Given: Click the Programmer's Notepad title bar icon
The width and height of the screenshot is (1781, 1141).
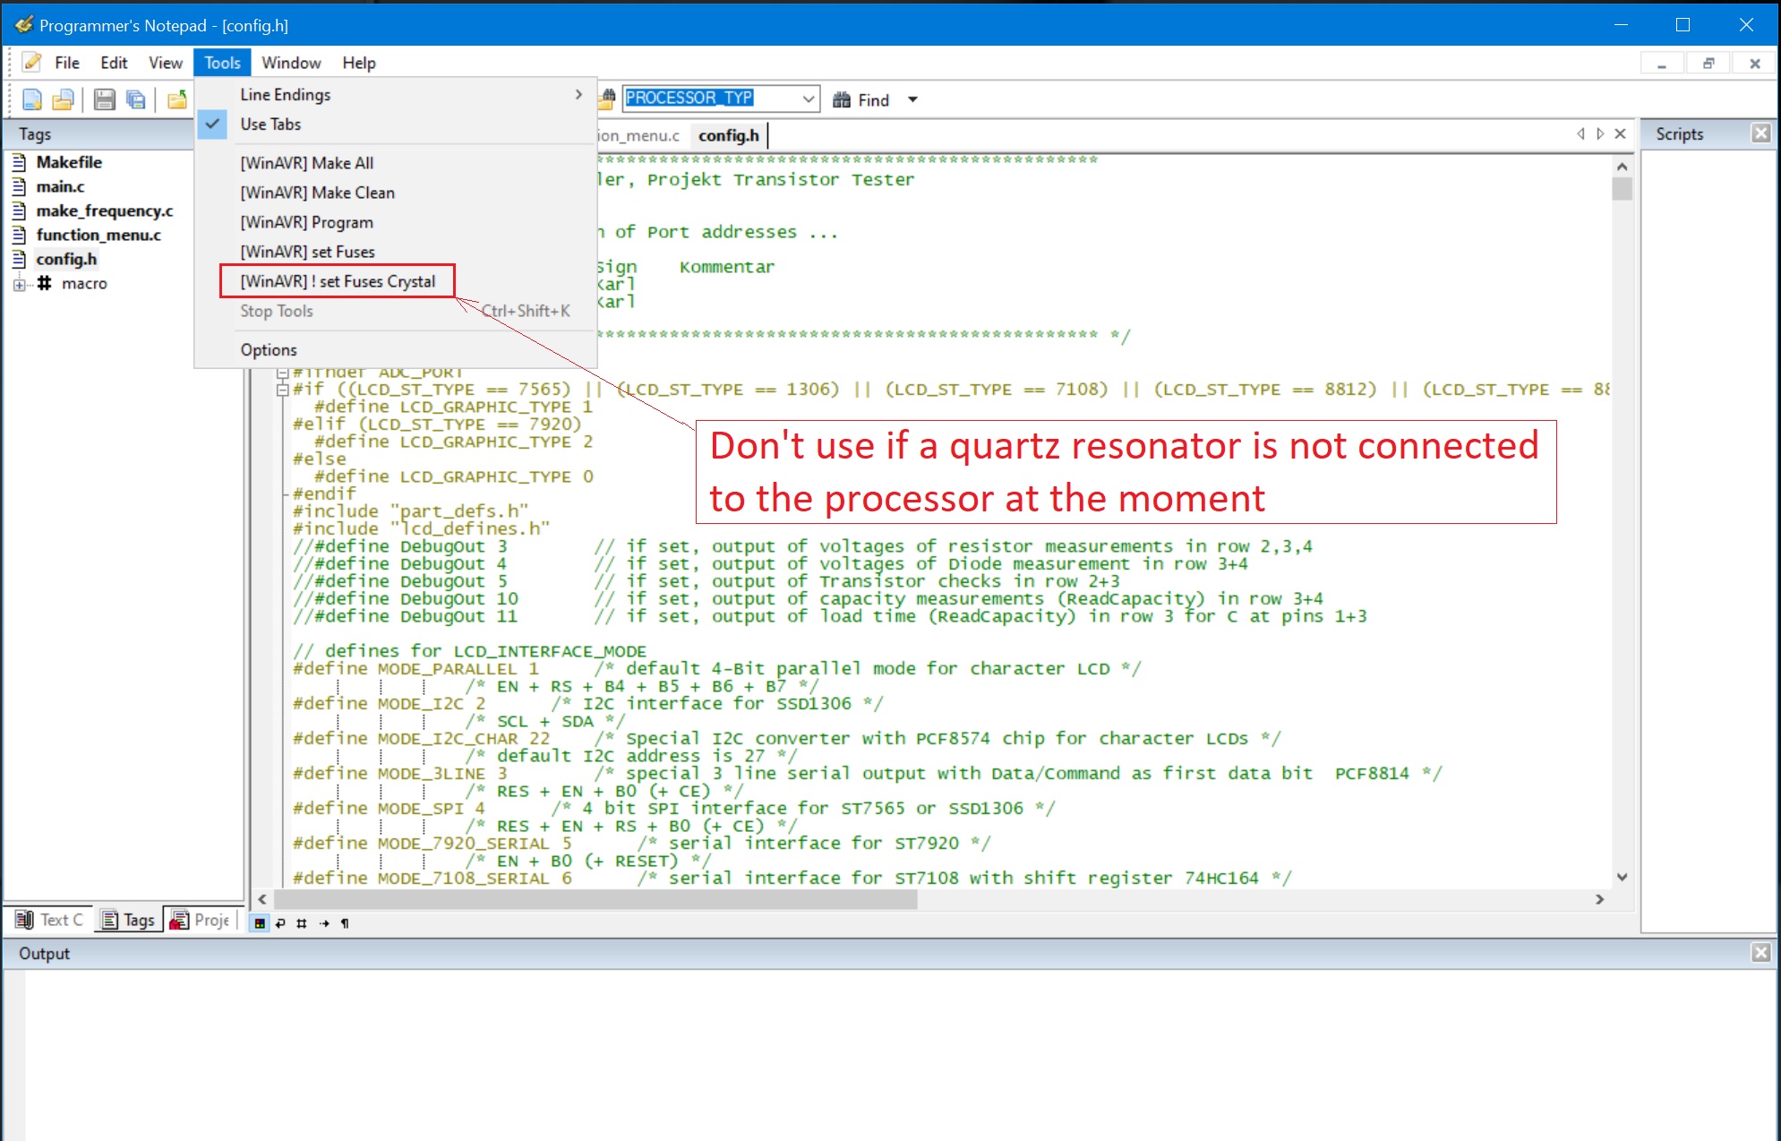Looking at the screenshot, I should [x=24, y=24].
